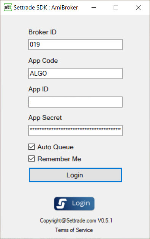Click the Auto Queue label text
150x239 pixels.
[55, 147]
